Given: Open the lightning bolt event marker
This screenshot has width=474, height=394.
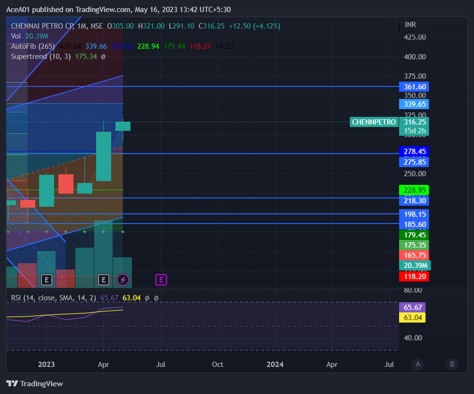Looking at the screenshot, I should [x=123, y=280].
